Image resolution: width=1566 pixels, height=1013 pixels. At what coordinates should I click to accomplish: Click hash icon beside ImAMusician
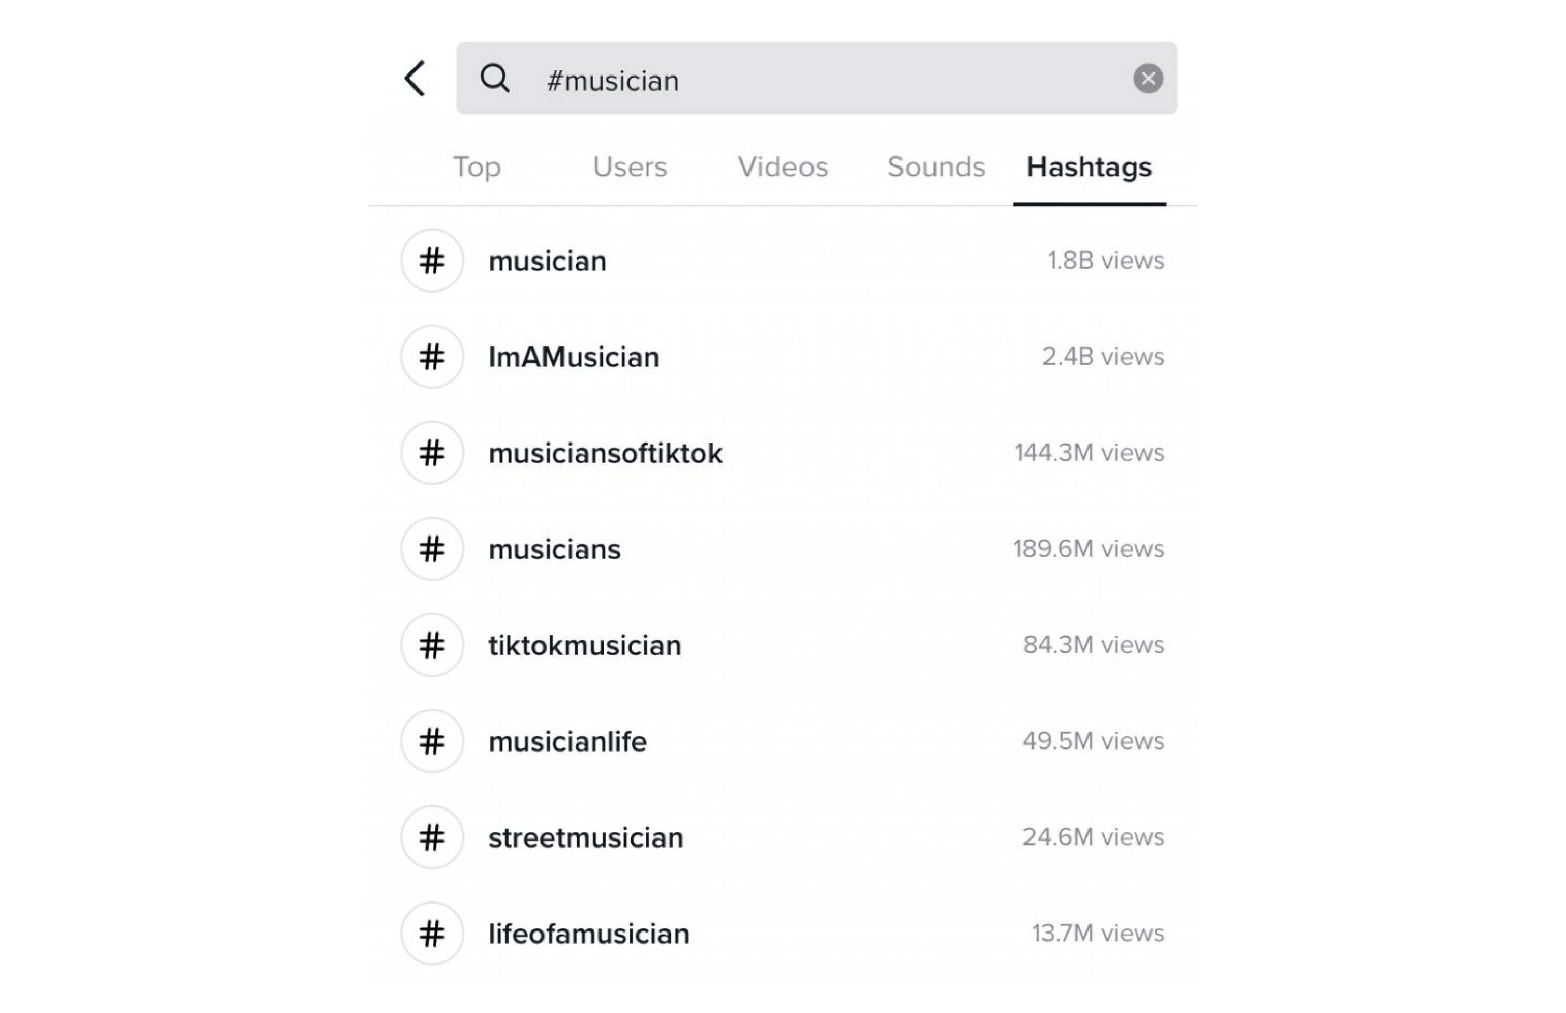point(432,356)
